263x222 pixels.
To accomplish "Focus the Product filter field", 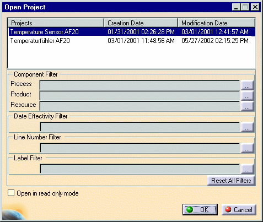I will [140, 96].
